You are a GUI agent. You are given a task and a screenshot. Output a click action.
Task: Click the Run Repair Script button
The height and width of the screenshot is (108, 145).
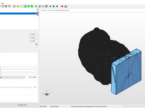(x=22, y=105)
